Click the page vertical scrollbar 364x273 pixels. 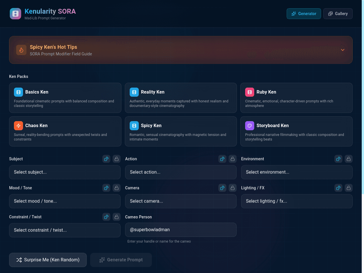coord(363,97)
